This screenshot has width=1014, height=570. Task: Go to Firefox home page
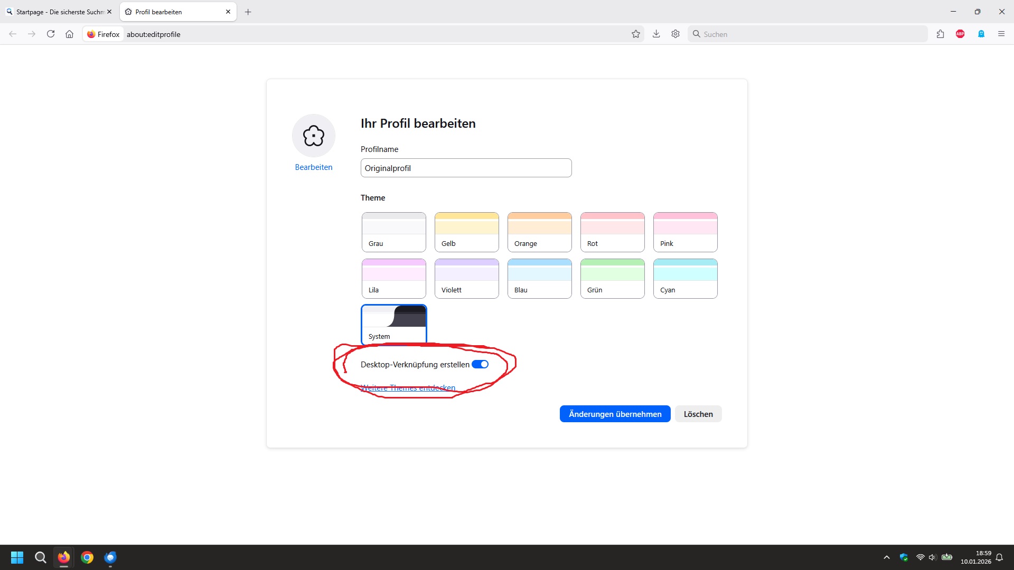pyautogui.click(x=69, y=34)
